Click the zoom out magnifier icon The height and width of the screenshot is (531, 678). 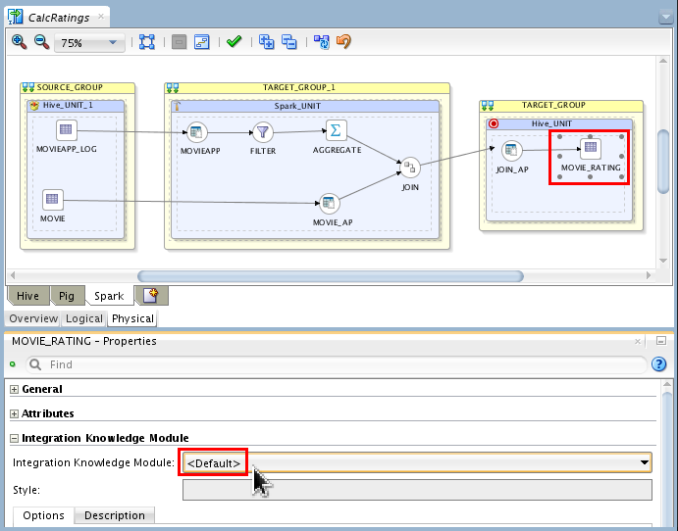[x=41, y=42]
